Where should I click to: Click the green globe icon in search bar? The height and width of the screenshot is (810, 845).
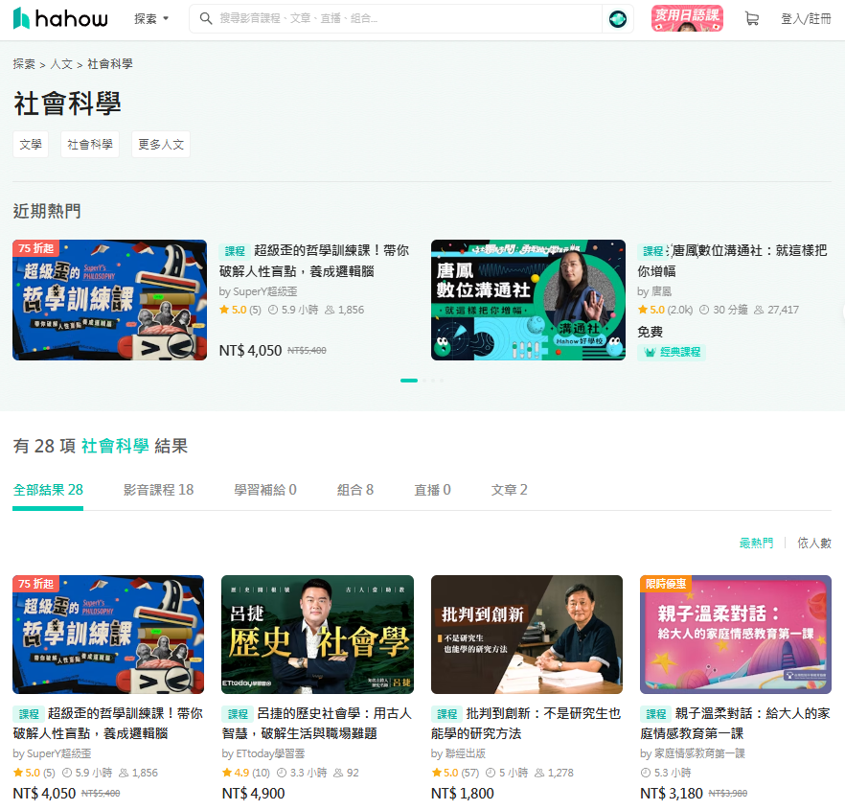point(618,18)
